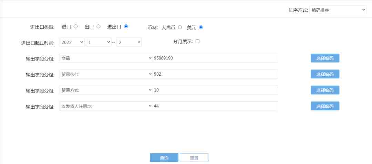Image resolution: width=372 pixels, height=164 pixels.
Task: Open the year 2022 dropdown
Action: [72, 42]
